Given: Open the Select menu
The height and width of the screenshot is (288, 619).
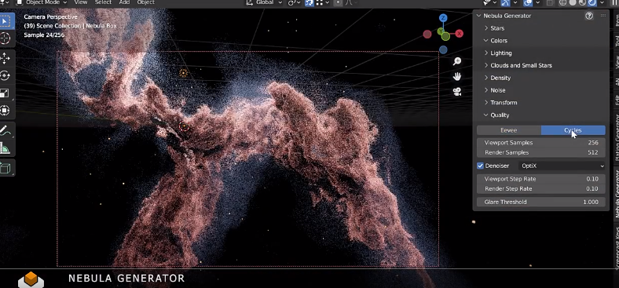Looking at the screenshot, I should pyautogui.click(x=103, y=2).
